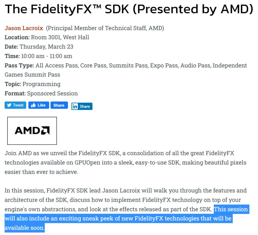Image resolution: width=258 pixels, height=235 pixels.
Task: Open Jason Lacroix's speaker profile
Action: [x=24, y=28]
